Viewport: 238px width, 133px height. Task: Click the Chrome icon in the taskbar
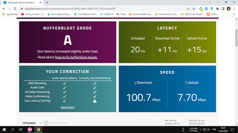pyautogui.click(x=38, y=130)
